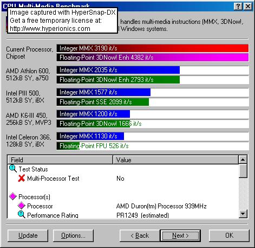255x248 pixels.
Task: Confirm with the OK button
Action: [229, 236]
